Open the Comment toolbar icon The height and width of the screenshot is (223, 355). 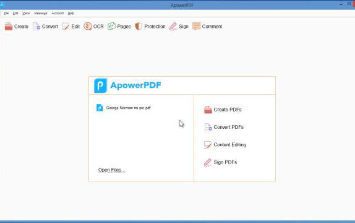196,26
